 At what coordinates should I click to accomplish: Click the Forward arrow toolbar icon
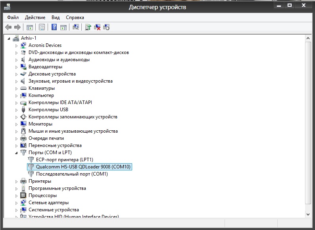[17, 27]
